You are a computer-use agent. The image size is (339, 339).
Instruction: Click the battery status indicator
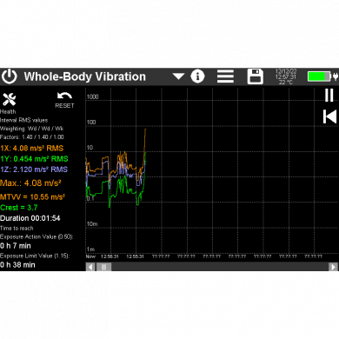(322, 76)
